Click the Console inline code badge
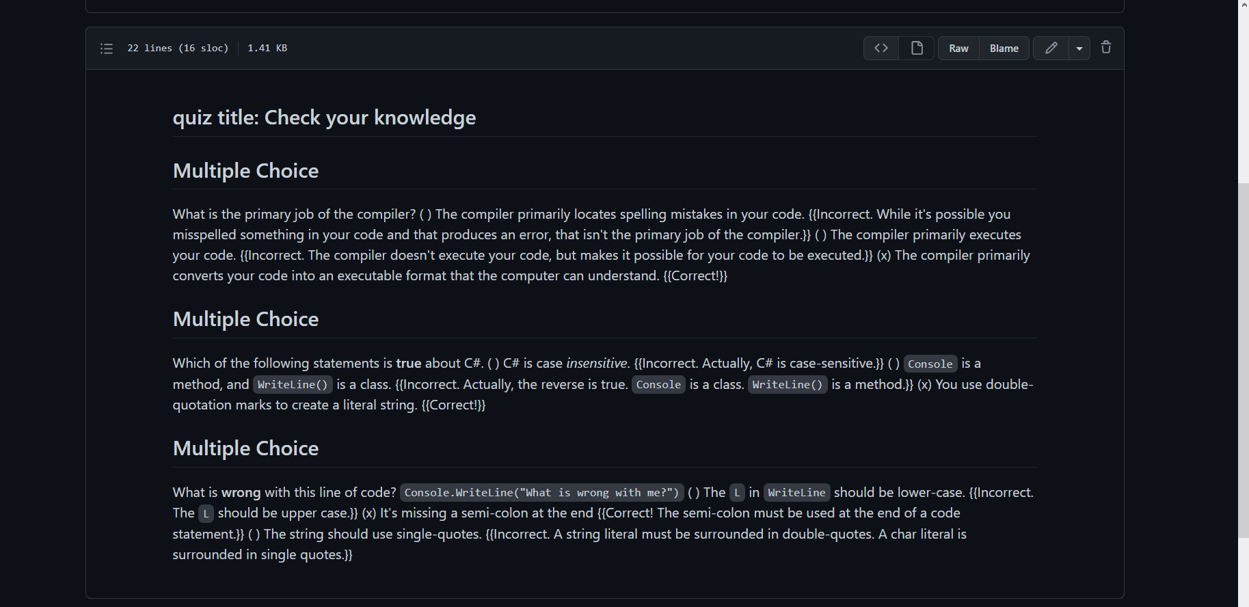This screenshot has height=607, width=1249. (930, 363)
